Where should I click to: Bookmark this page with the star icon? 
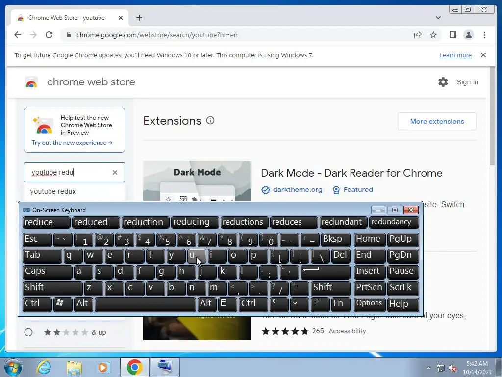point(433,35)
